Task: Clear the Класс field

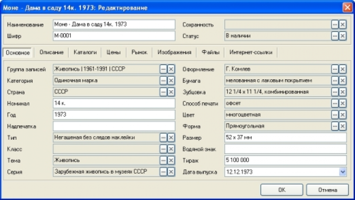Action: tap(171, 149)
